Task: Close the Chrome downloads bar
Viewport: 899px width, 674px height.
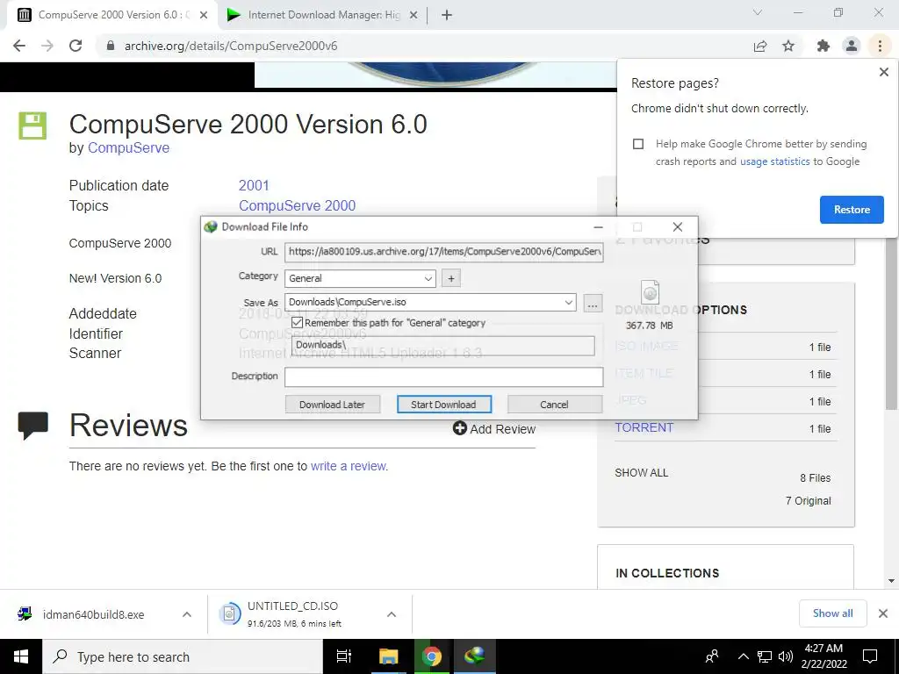Action: tap(883, 613)
